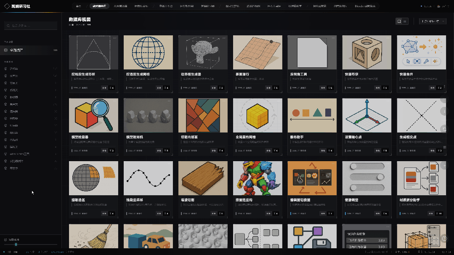Open the 按选区生成网格 globe thumbnail
Image resolution: width=454 pixels, height=255 pixels.
pos(148,53)
